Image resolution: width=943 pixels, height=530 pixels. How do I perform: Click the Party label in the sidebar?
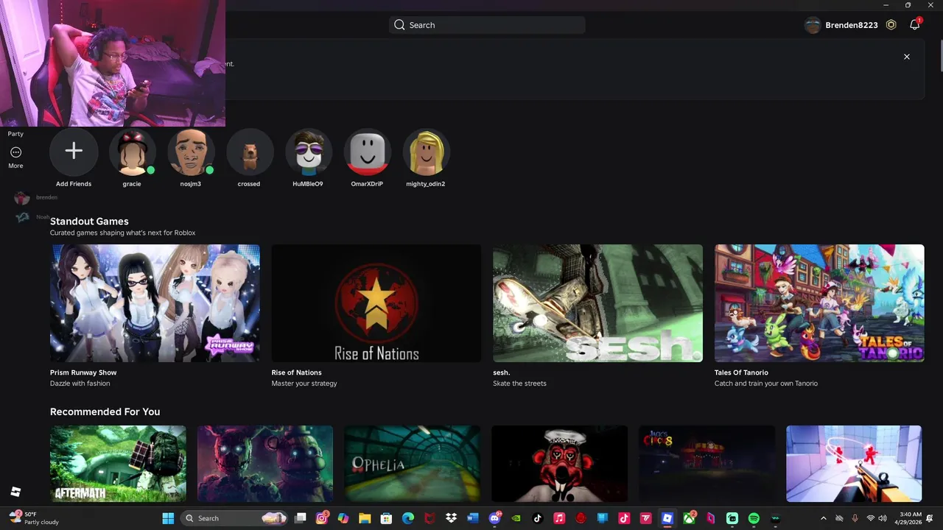[x=15, y=134]
